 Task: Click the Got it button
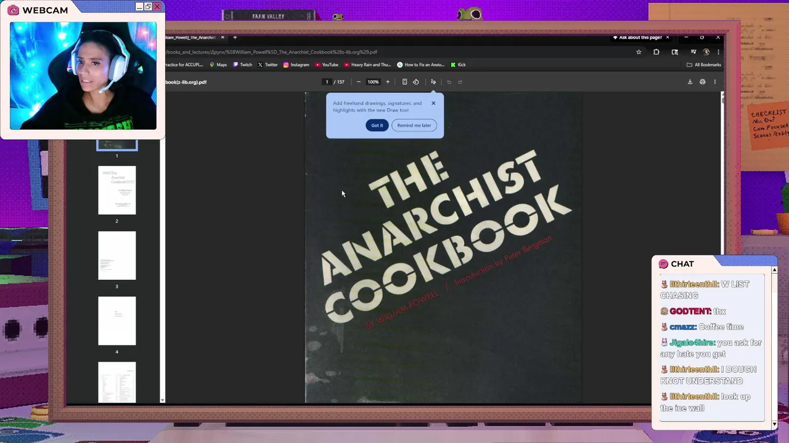click(x=377, y=126)
